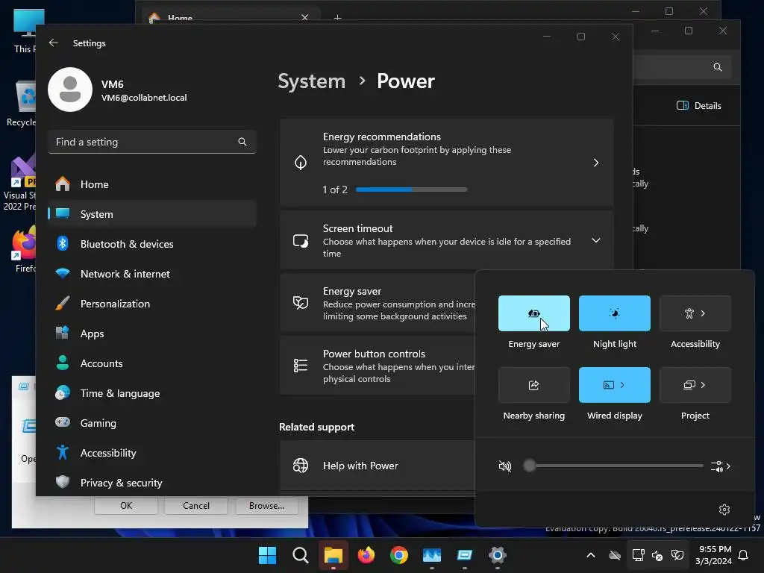Open taskbar Search
This screenshot has width=764, height=573.
(300, 555)
